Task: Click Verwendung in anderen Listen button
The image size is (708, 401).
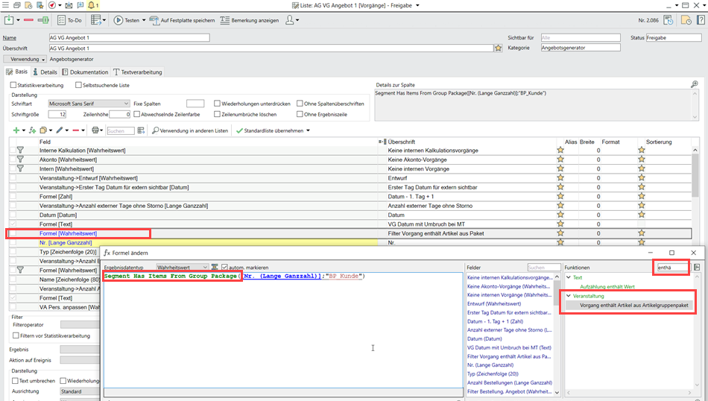Action: (190, 130)
